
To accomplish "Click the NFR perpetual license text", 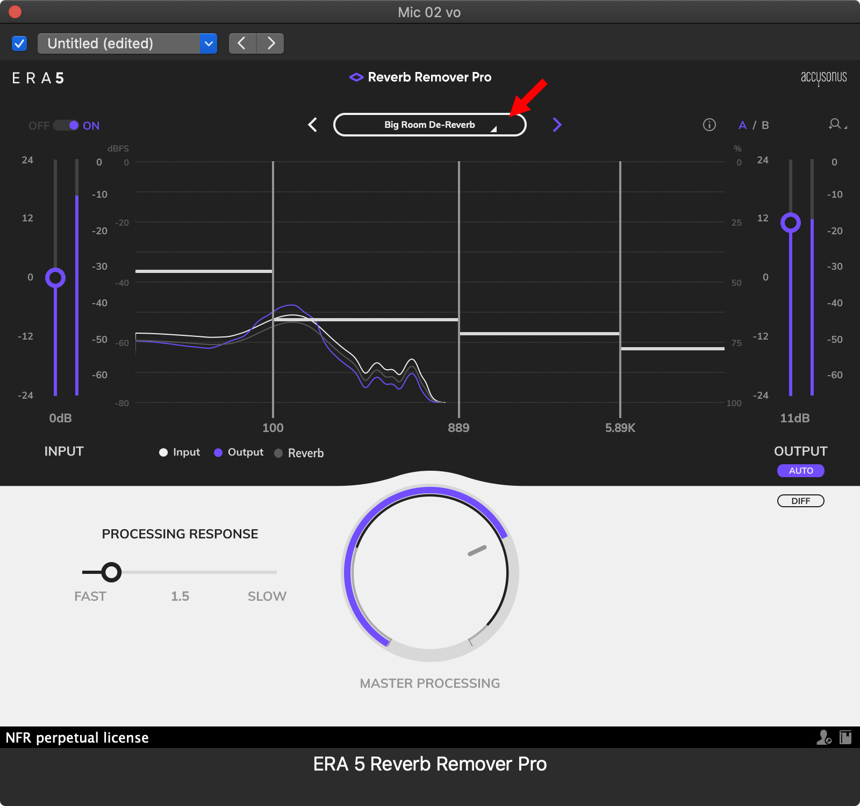I will pos(77,738).
